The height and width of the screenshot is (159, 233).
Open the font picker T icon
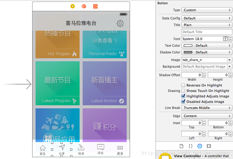(225, 39)
